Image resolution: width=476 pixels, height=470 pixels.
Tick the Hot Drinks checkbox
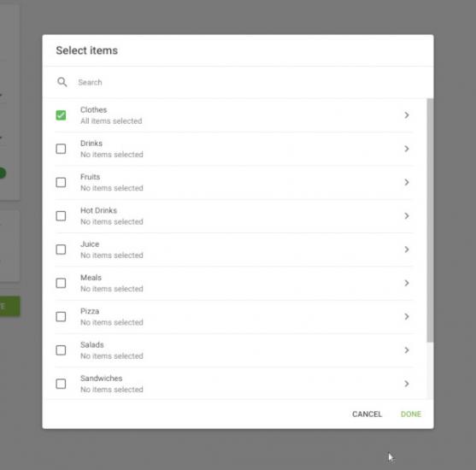[x=61, y=216]
